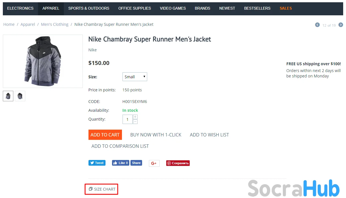Click the Pinterest save button
Viewport: 346px width, 198px height.
click(x=178, y=163)
